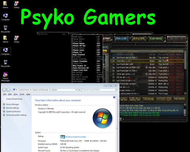The image size is (190, 152).
Task: Switch to the Báu vật tab
Action: [x=121, y=39]
